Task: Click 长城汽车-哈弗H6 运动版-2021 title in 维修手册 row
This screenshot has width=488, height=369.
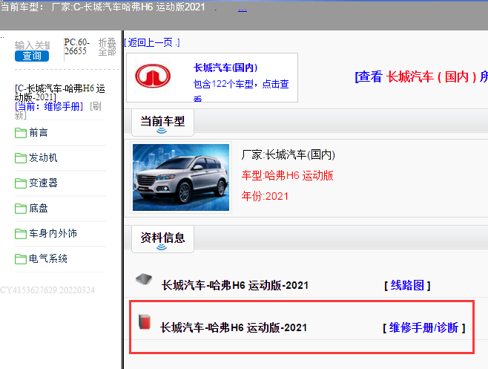Action: (234, 328)
